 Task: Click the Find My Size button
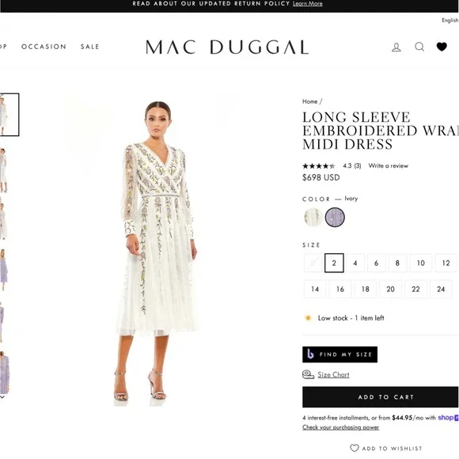click(x=340, y=355)
